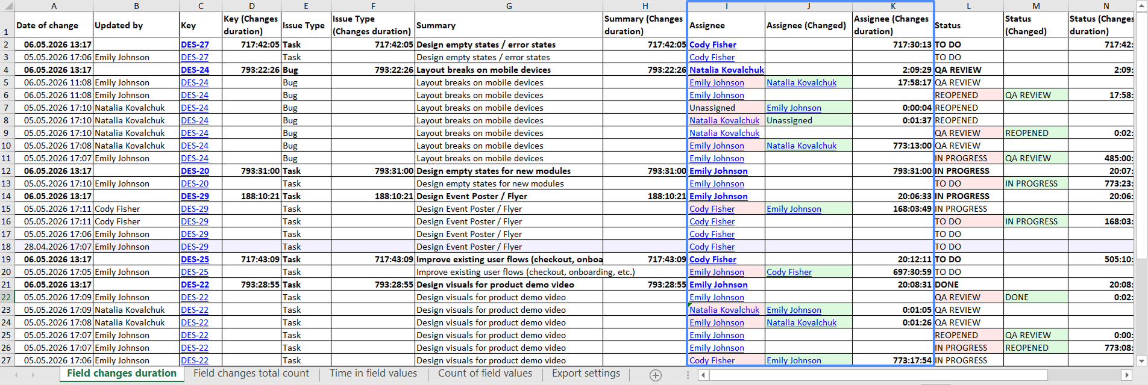The image size is (1148, 385).
Task: Click the Select All corner triangle
Action: [7, 6]
